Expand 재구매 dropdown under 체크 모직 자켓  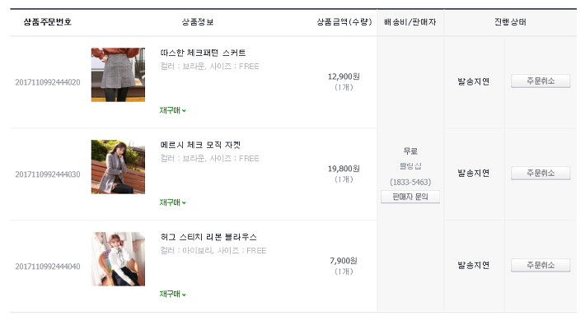pos(173,202)
